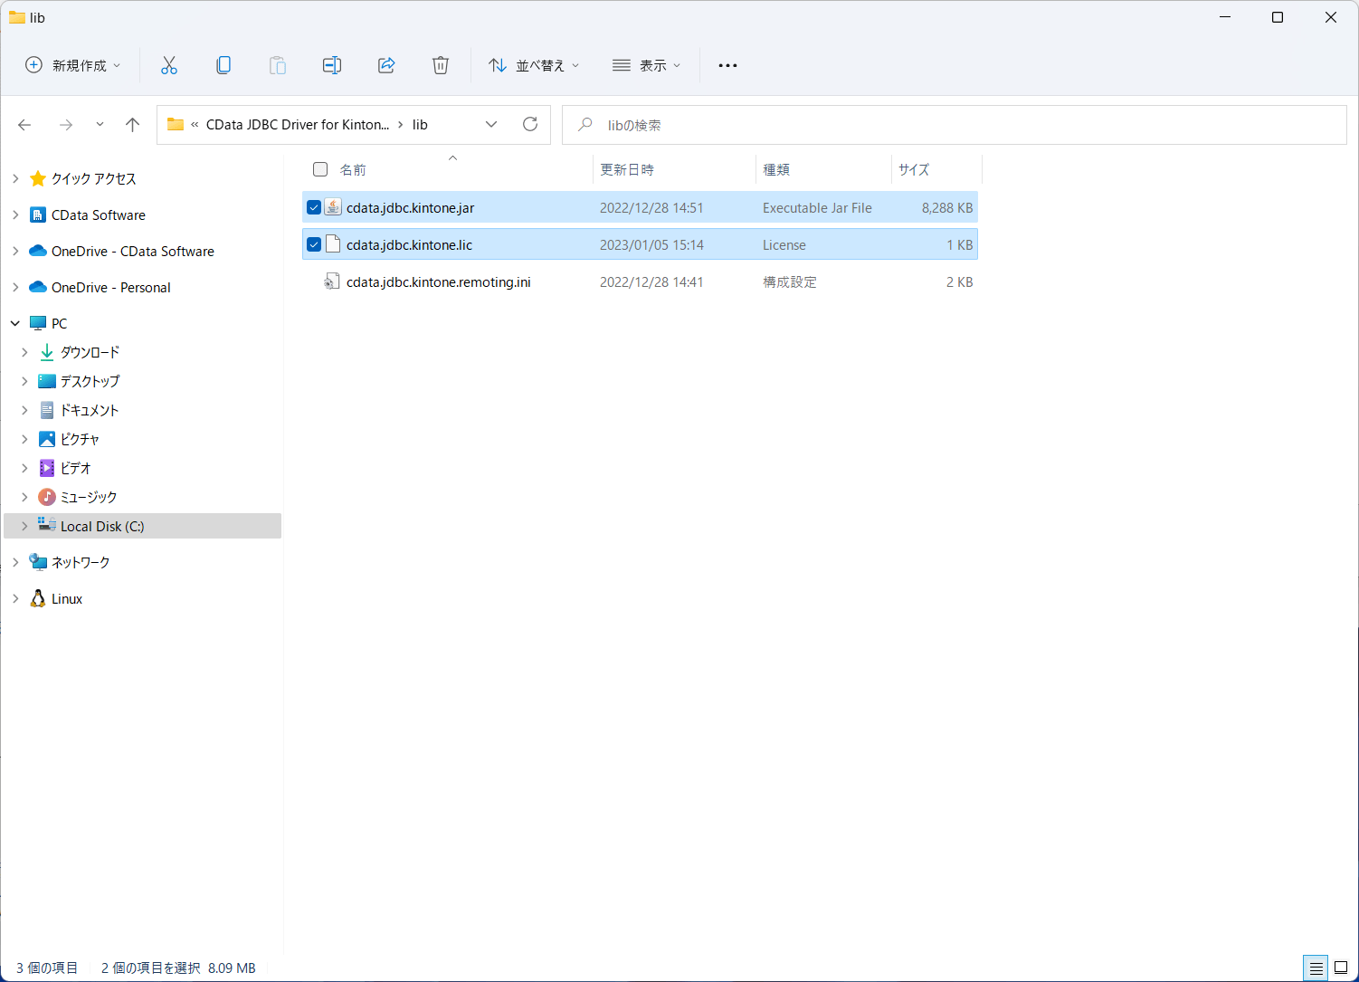This screenshot has height=982, width=1359.
Task: Click the ダウンロード download arrow icon
Action: [x=47, y=352]
